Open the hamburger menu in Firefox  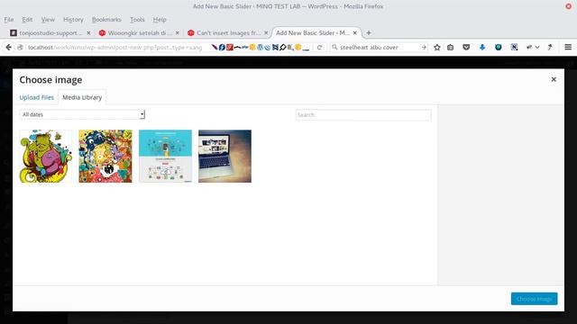coord(568,47)
